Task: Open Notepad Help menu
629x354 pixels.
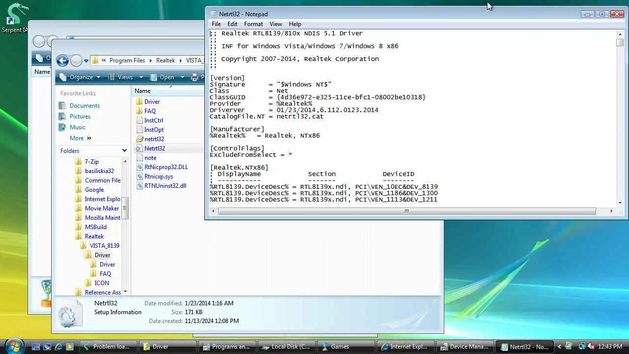Action: pos(295,24)
